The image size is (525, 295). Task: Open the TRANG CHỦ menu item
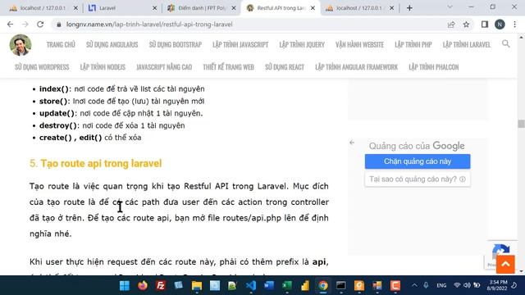[x=61, y=44]
